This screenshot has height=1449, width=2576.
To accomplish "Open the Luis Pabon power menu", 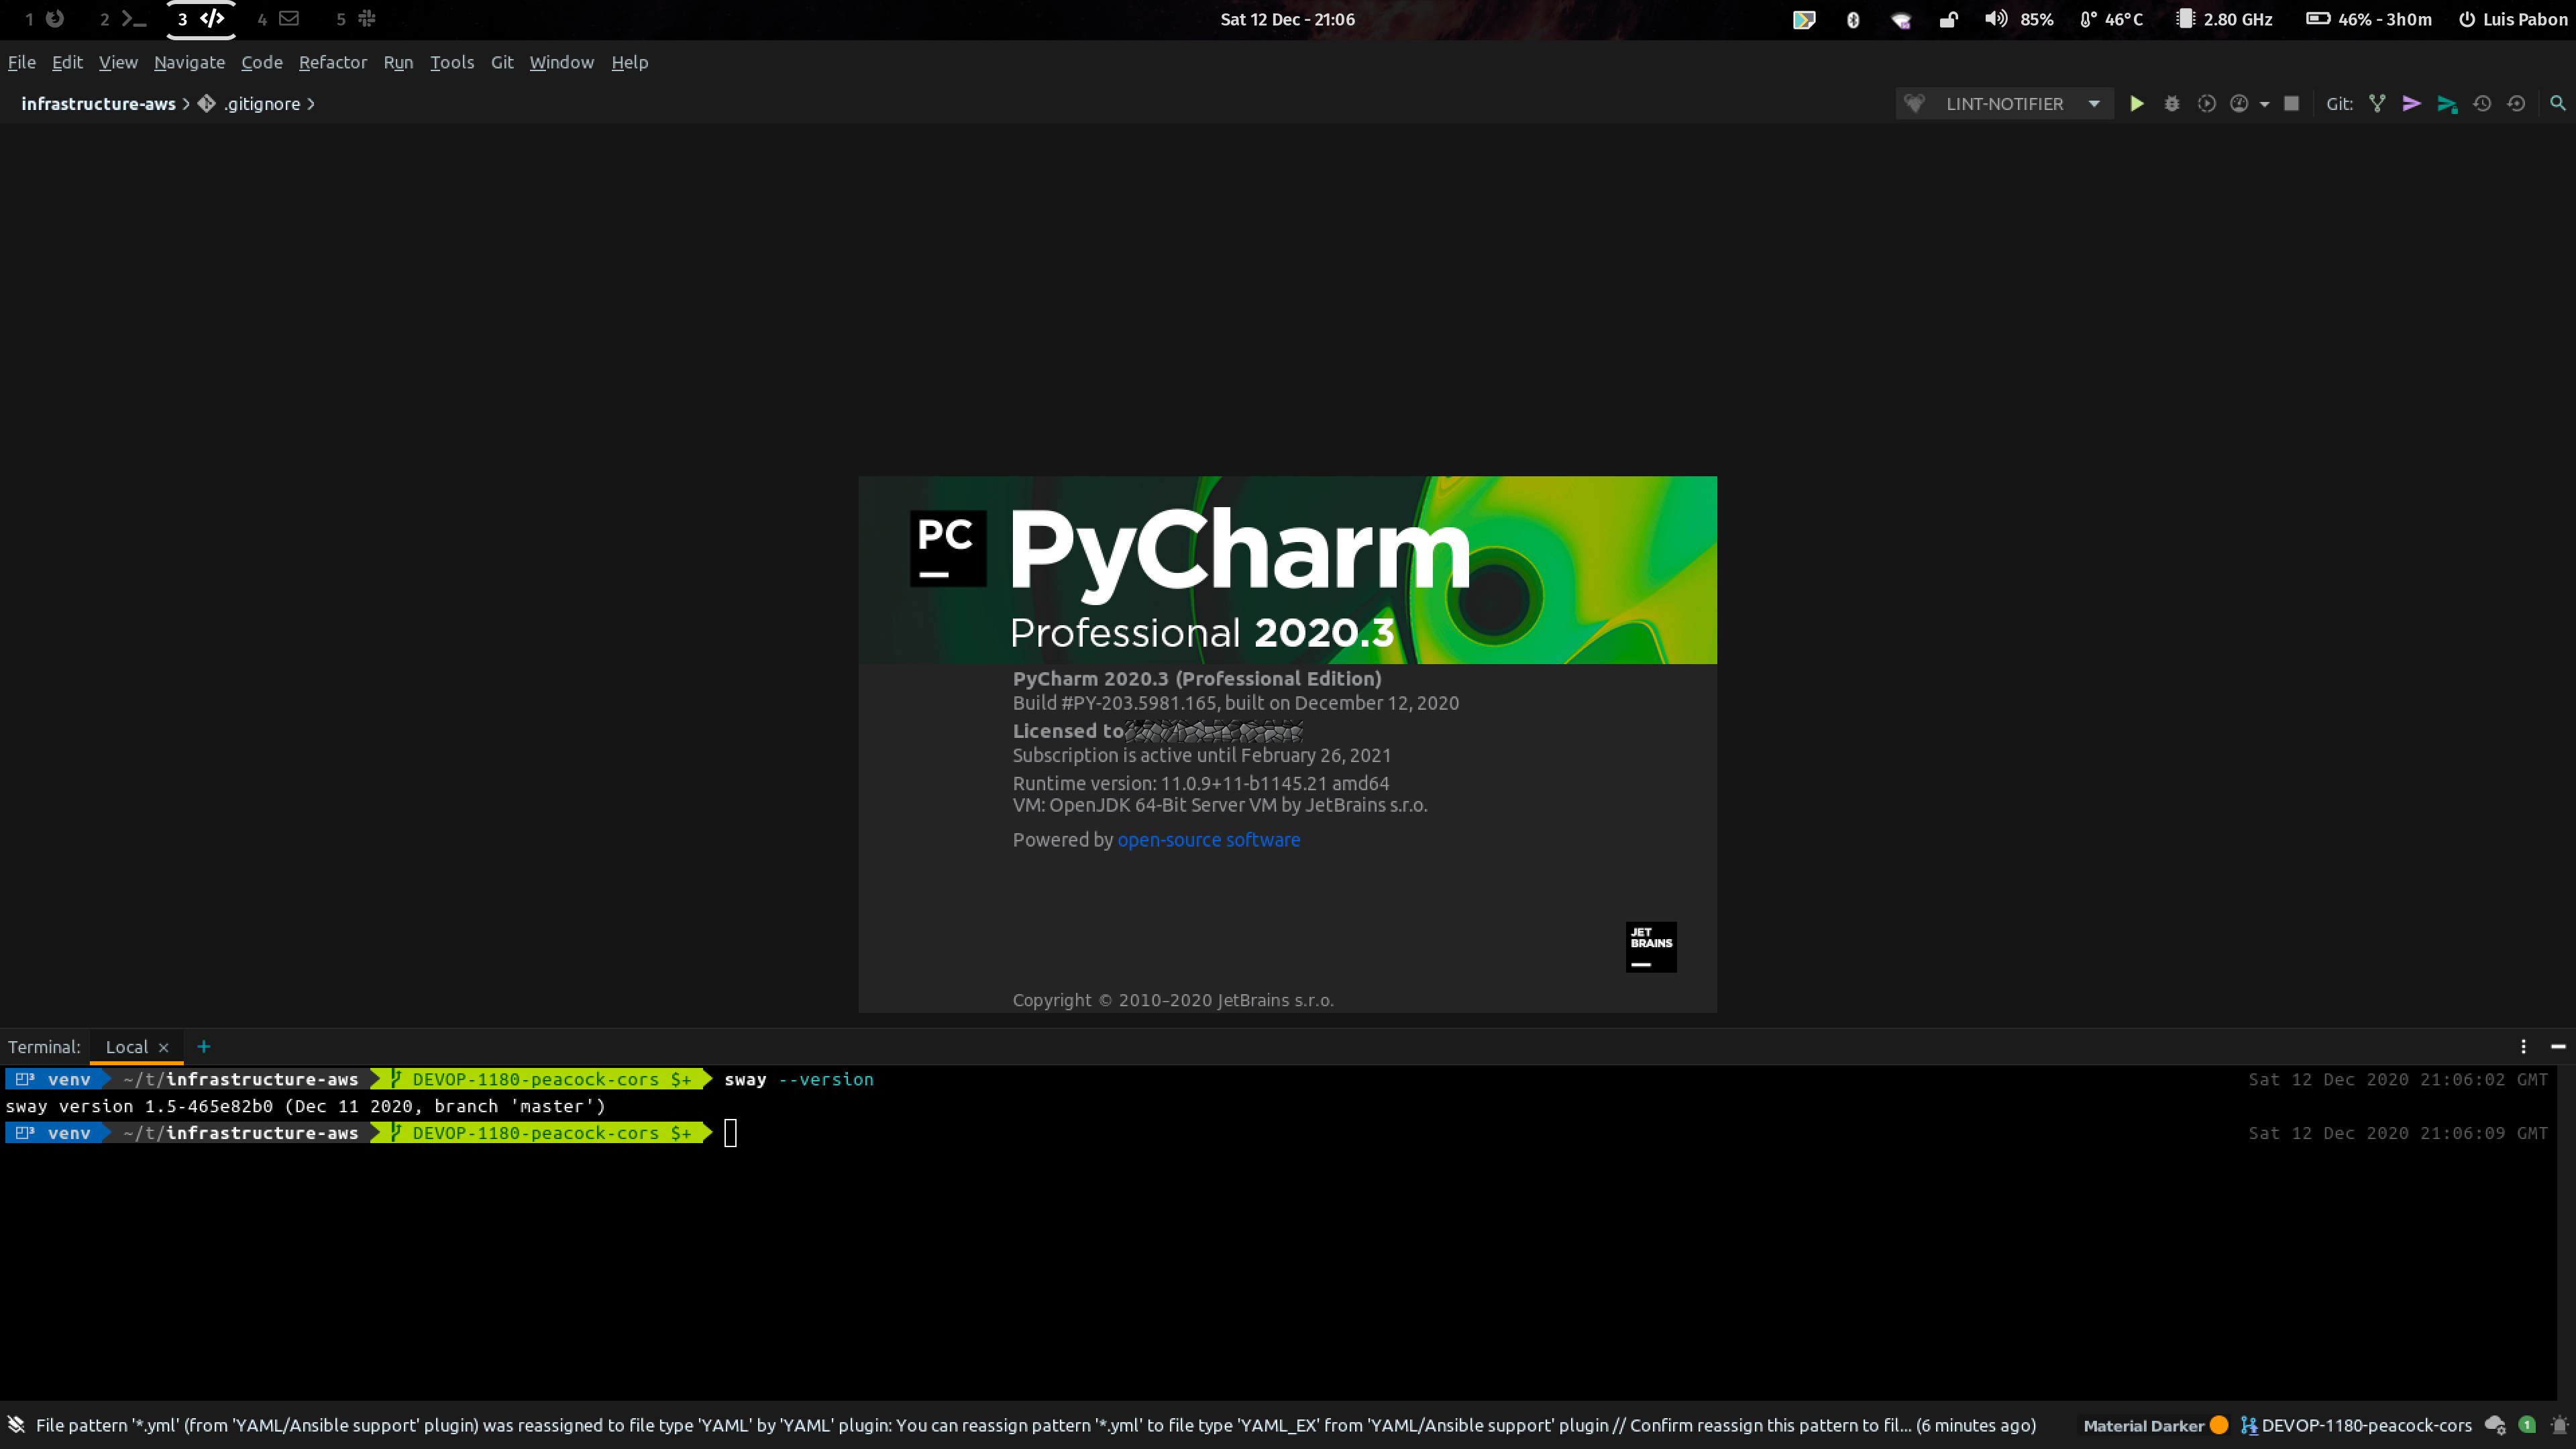I will pyautogui.click(x=2513, y=20).
